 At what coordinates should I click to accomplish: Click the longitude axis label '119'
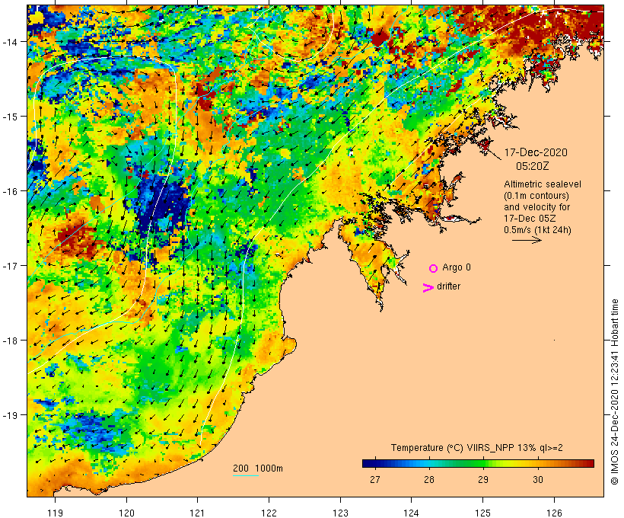55,513
